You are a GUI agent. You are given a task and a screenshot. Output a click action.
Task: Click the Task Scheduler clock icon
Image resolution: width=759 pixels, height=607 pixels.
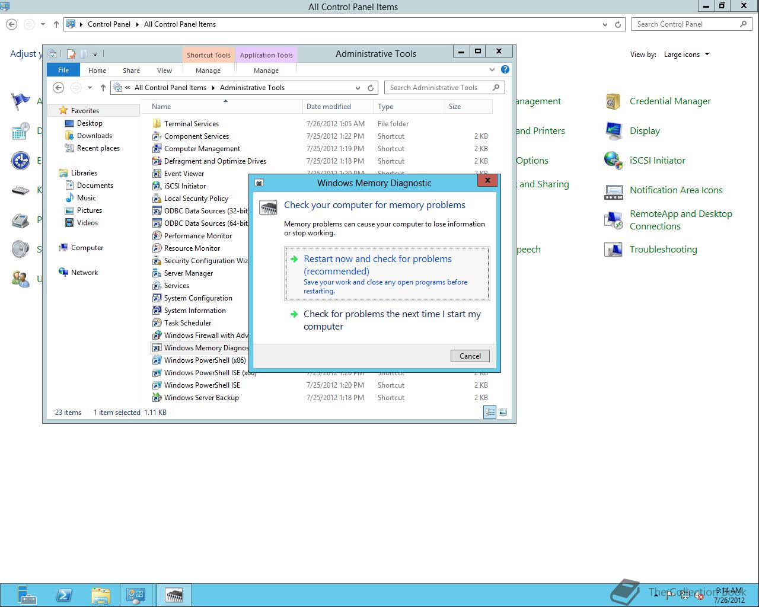click(157, 322)
